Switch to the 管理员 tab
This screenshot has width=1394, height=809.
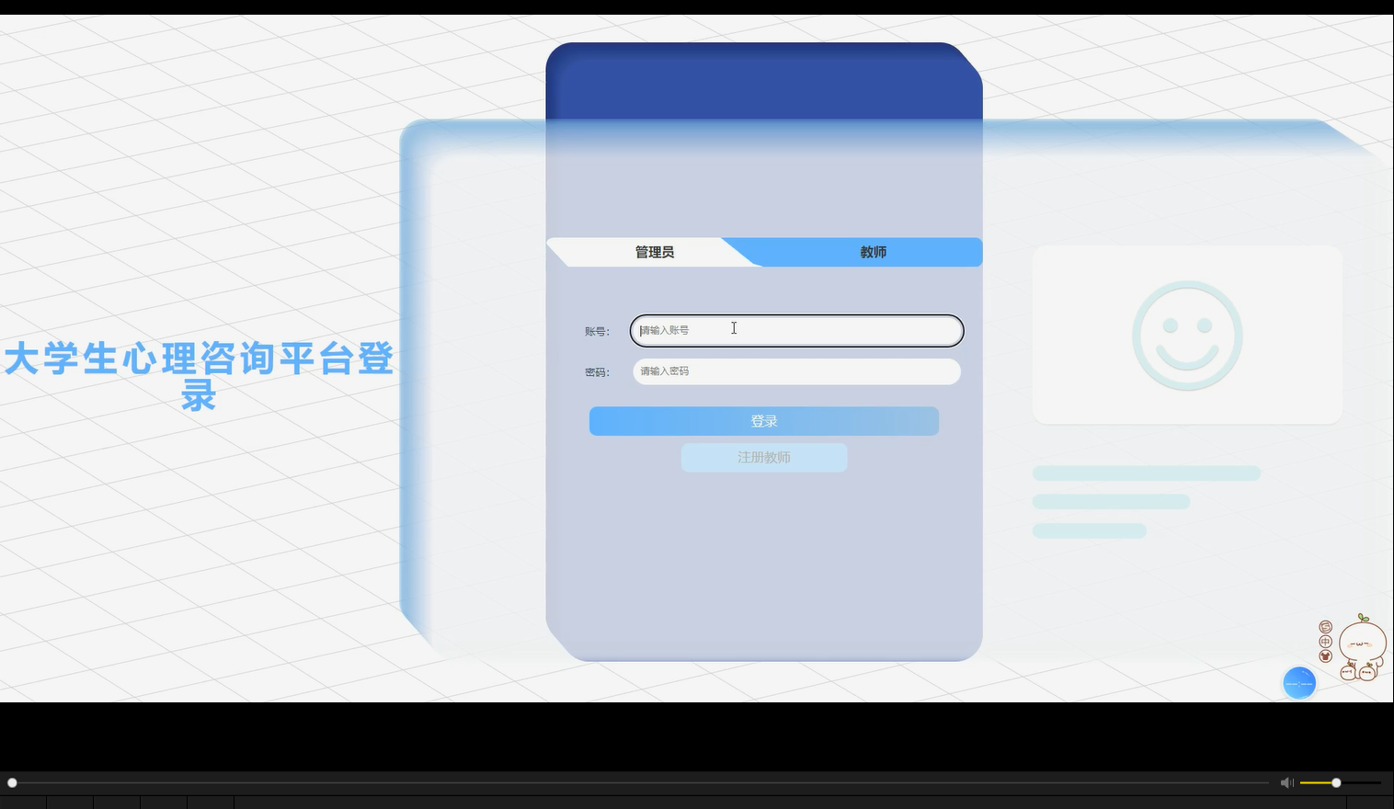(655, 252)
